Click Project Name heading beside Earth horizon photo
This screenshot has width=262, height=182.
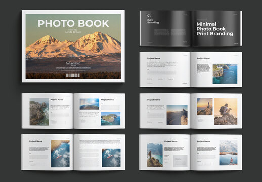[x=107, y=100]
